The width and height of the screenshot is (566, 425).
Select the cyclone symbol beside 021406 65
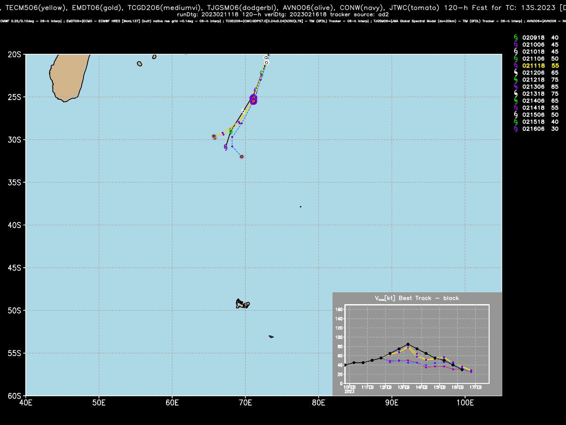pos(516,101)
